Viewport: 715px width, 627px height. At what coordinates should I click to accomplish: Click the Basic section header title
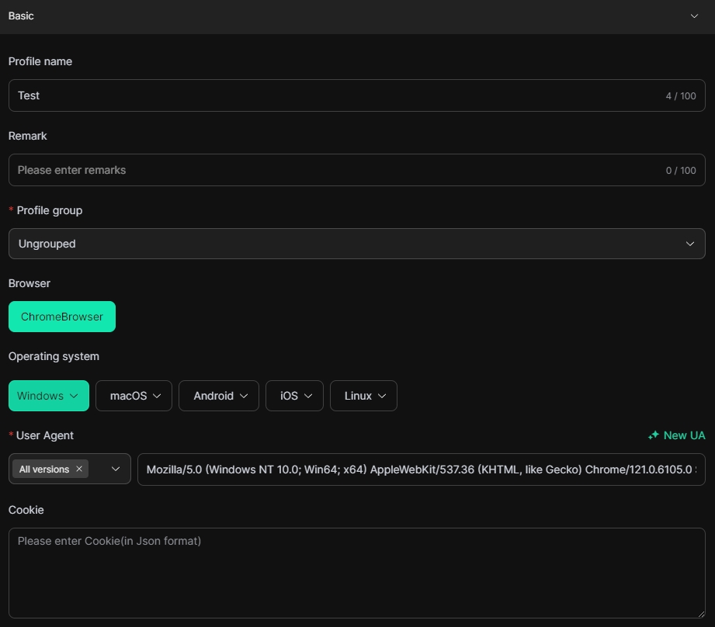point(21,16)
